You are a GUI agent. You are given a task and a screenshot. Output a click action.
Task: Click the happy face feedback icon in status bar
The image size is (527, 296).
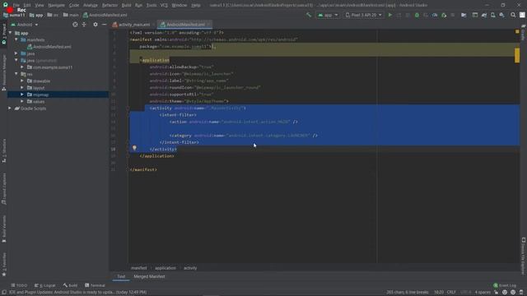coord(505,293)
